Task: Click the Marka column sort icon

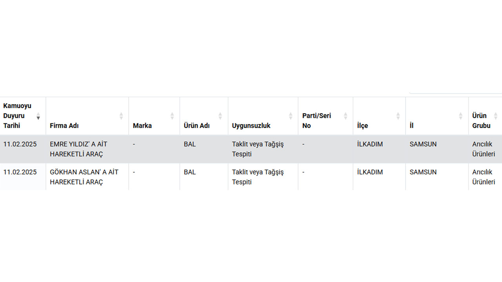Action: click(x=172, y=116)
